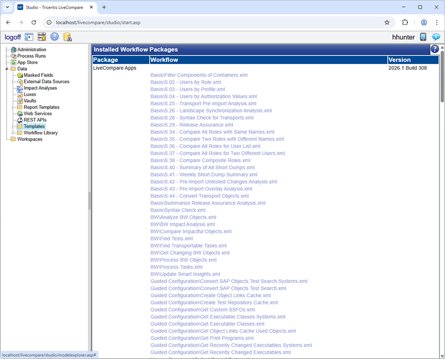445x359 pixels.
Task: Expand the Administration tree node
Action: [7, 50]
